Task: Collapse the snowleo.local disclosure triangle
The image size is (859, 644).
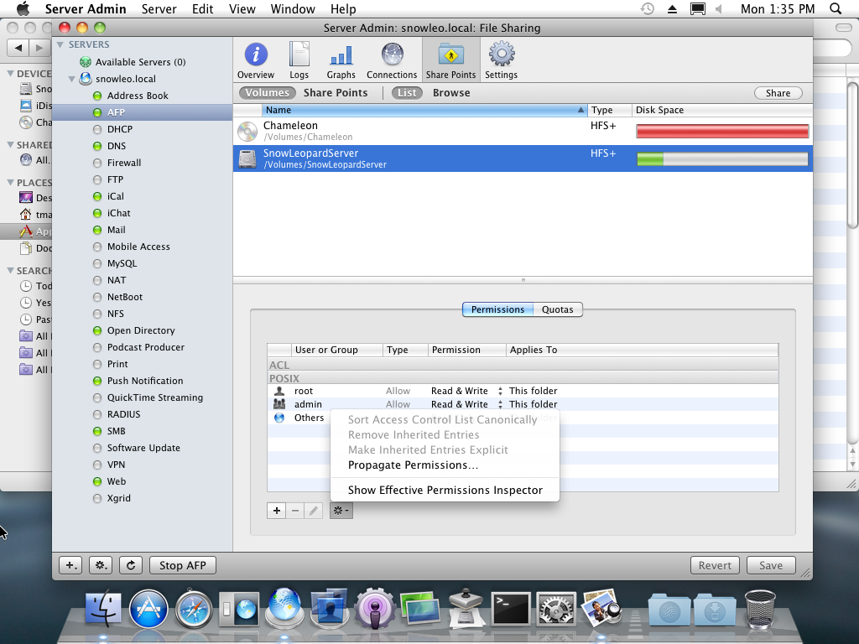Action: tap(72, 79)
